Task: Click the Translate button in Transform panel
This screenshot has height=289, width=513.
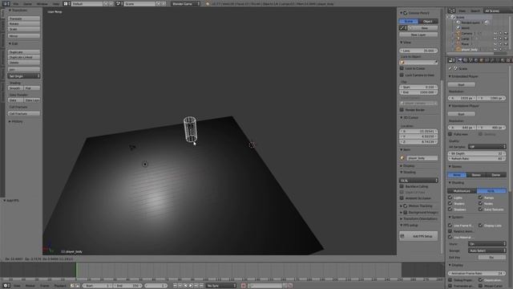Action: click(x=24, y=18)
